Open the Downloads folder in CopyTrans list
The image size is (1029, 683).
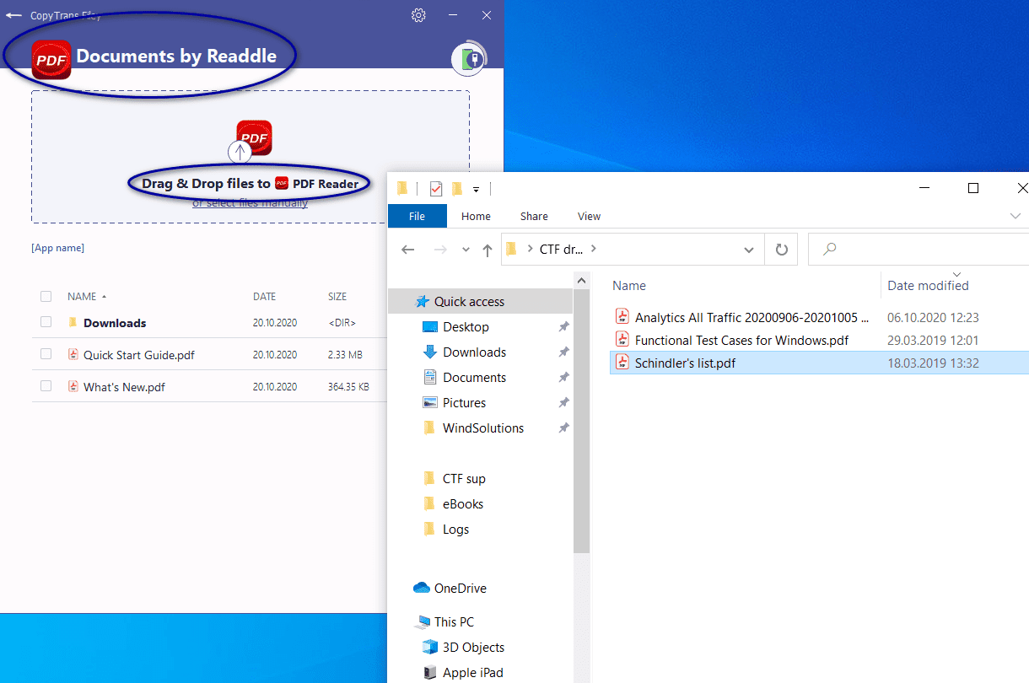click(115, 323)
